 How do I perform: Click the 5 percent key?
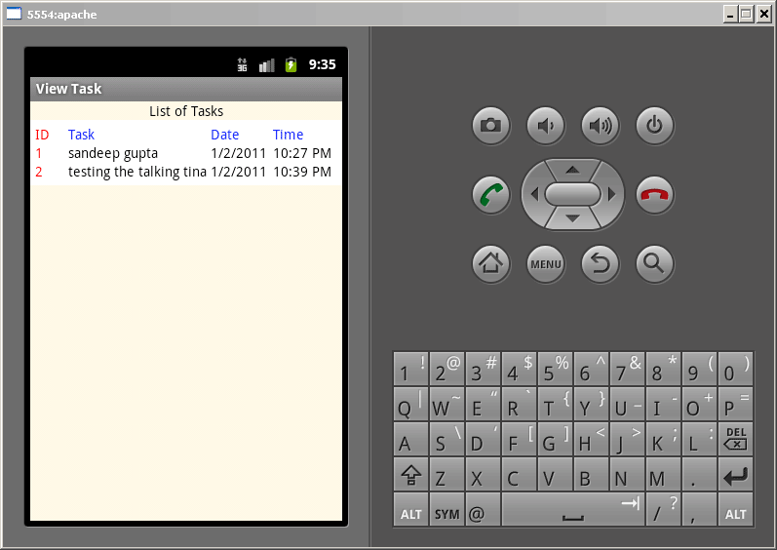pos(555,369)
